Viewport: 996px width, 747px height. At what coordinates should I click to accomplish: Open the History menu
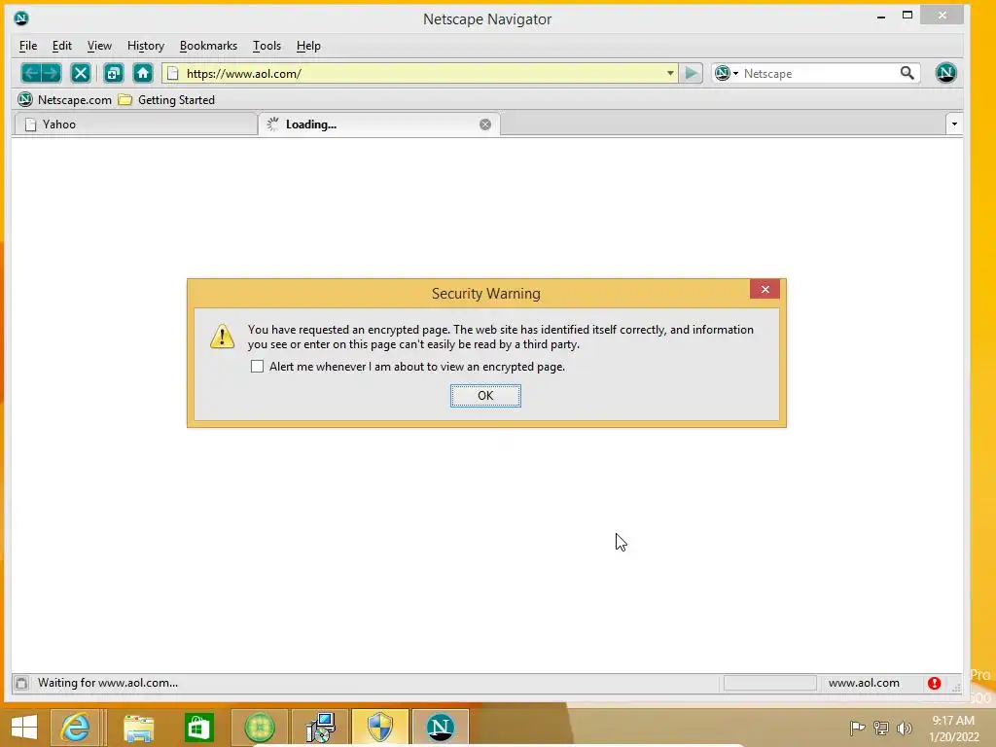click(x=146, y=46)
